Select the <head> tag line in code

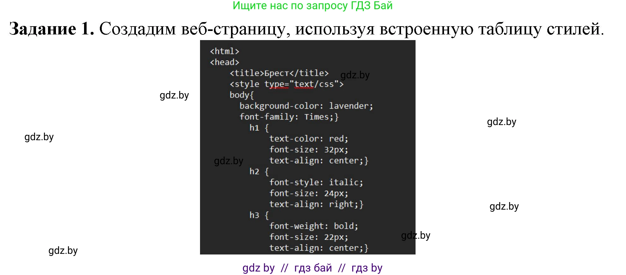pyautogui.click(x=224, y=62)
